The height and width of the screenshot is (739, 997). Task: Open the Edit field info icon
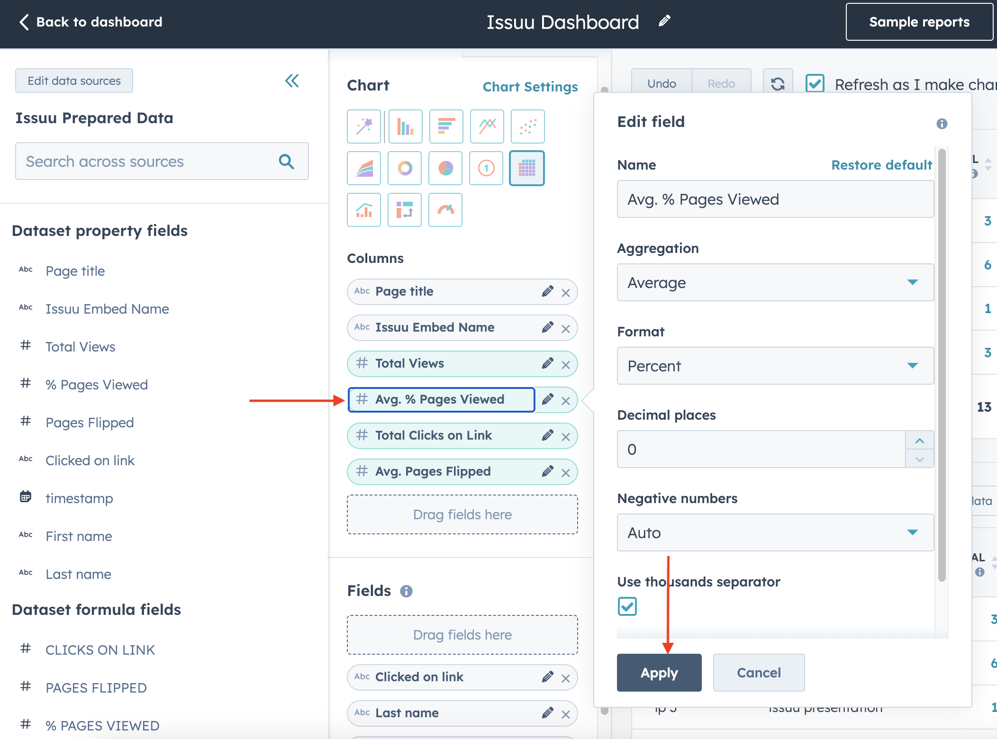point(942,124)
